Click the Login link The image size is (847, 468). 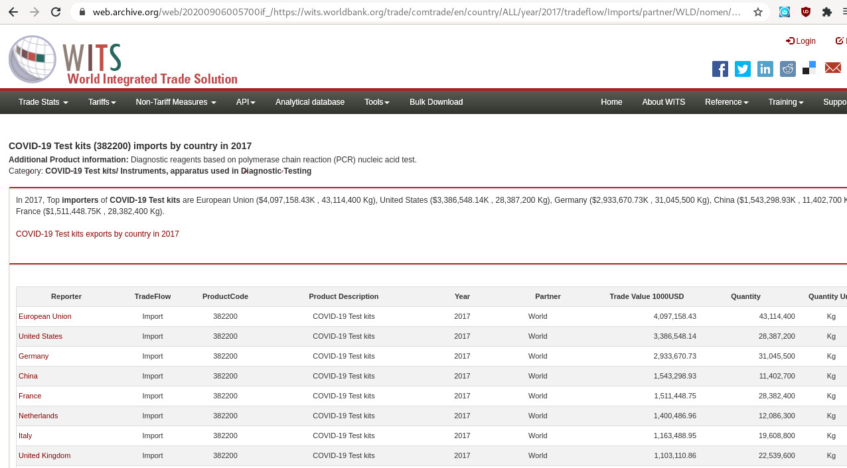801,41
